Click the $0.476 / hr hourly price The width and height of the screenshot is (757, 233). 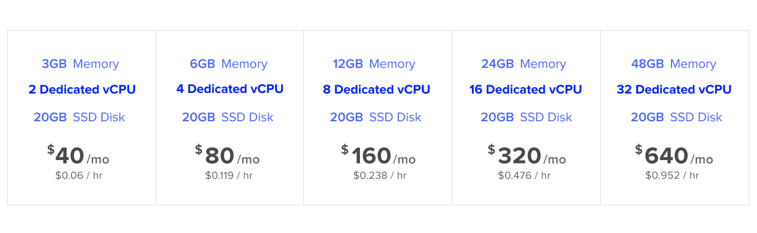(524, 175)
